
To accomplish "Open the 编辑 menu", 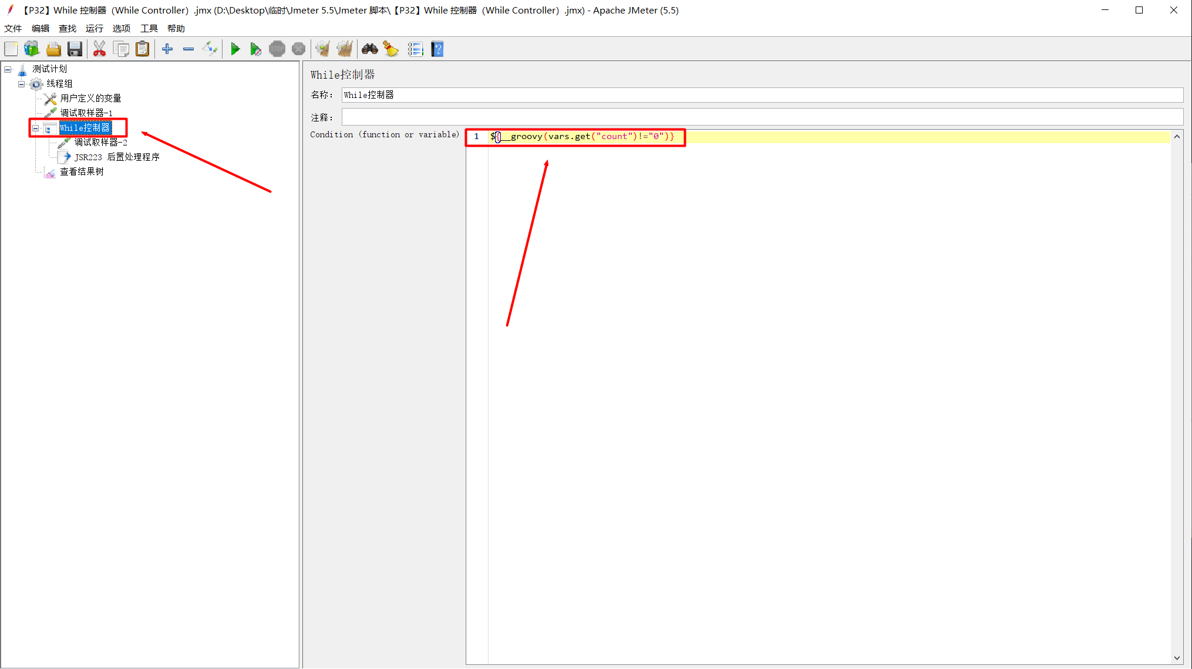I will (41, 29).
